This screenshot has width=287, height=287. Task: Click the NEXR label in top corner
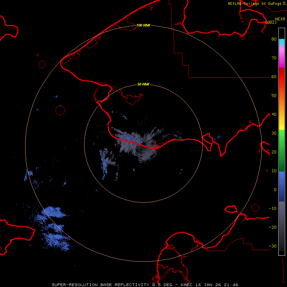280,19
